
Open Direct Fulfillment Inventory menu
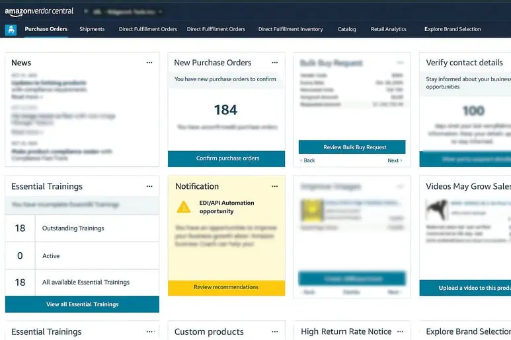coord(290,29)
